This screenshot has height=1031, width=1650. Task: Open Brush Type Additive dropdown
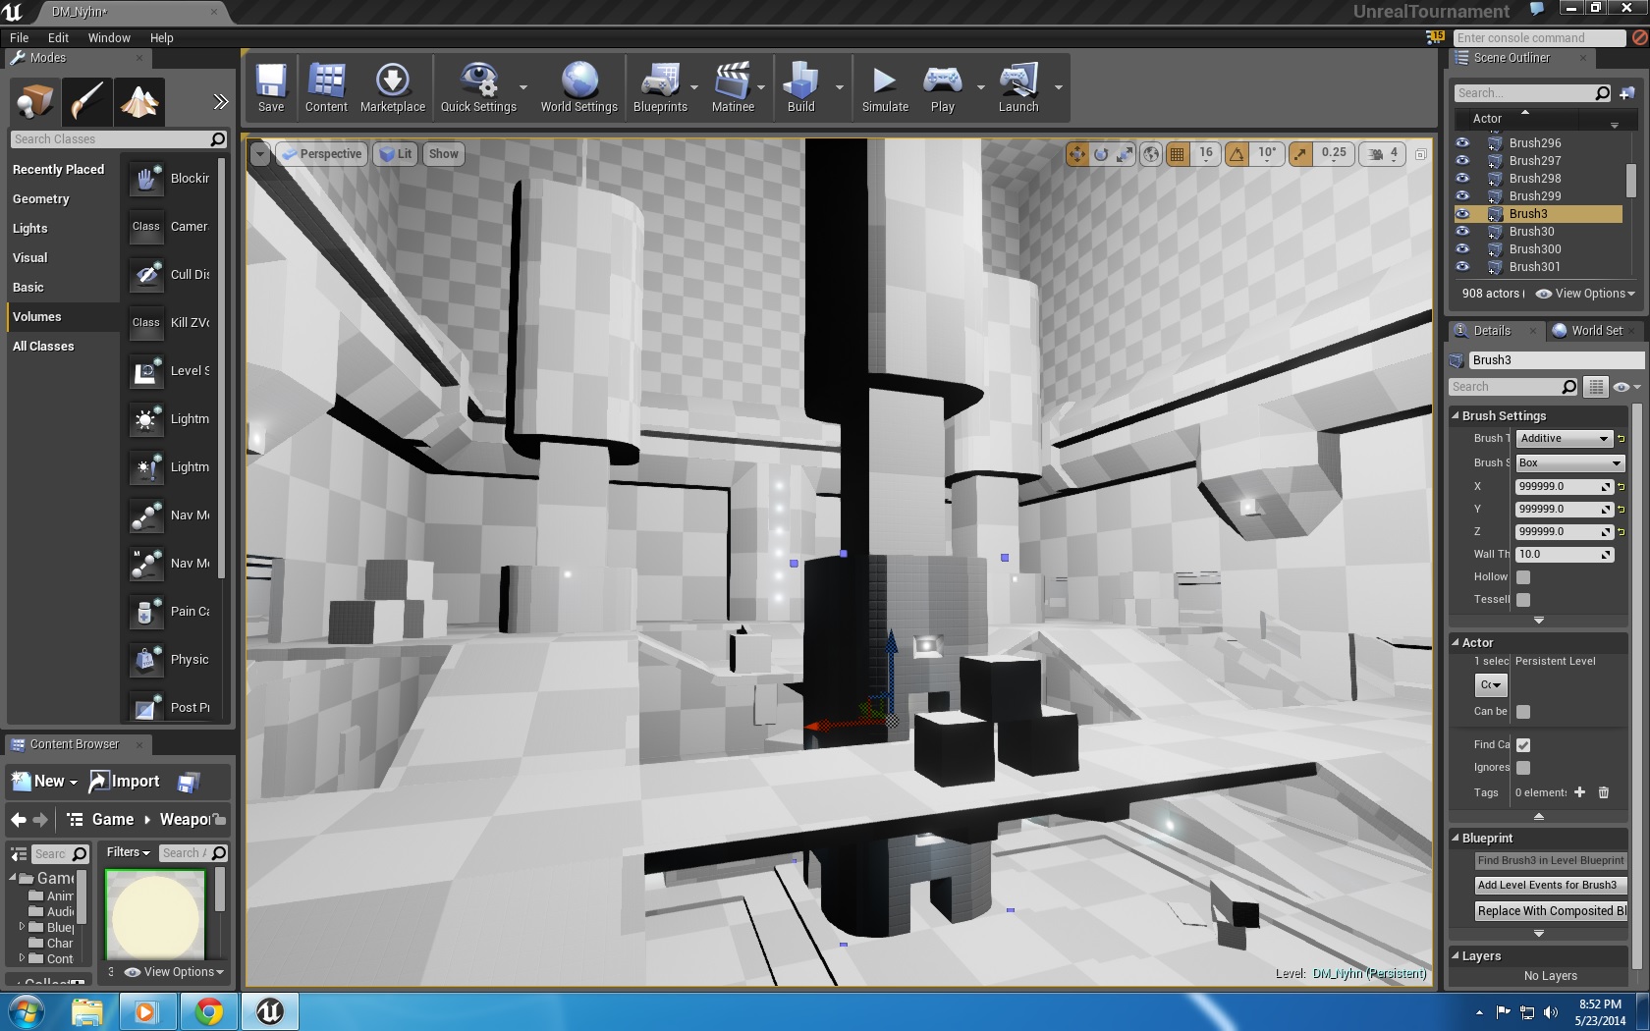point(1565,439)
